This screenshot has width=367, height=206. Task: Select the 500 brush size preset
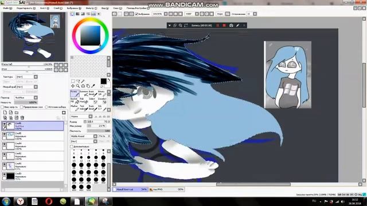[88, 187]
